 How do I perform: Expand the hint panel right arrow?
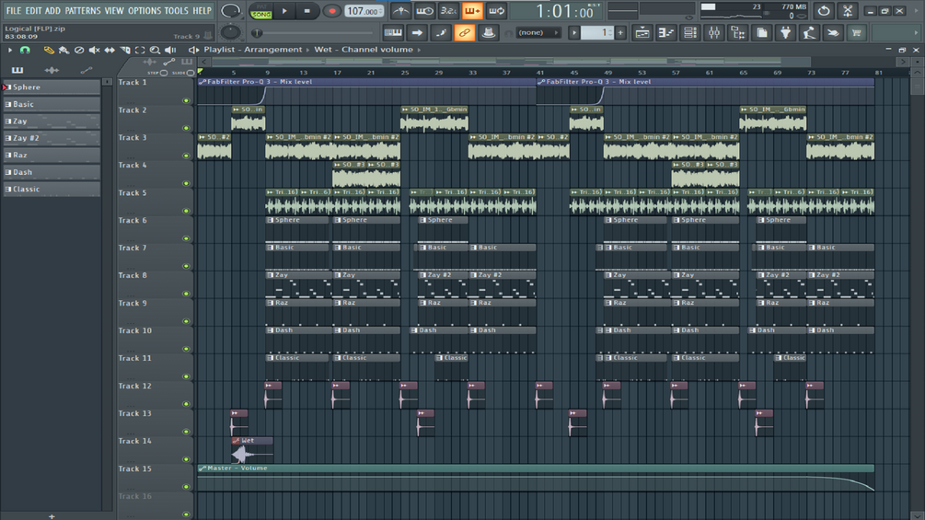pyautogui.click(x=917, y=33)
